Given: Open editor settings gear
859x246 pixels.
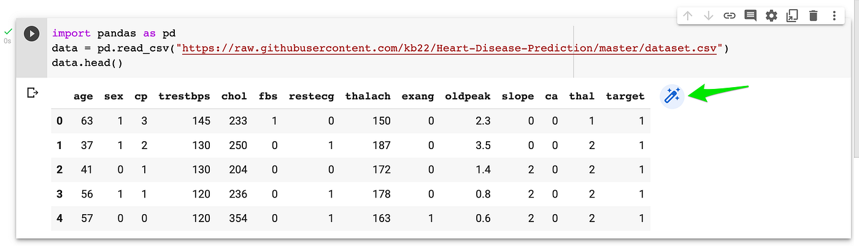Looking at the screenshot, I should (x=771, y=16).
